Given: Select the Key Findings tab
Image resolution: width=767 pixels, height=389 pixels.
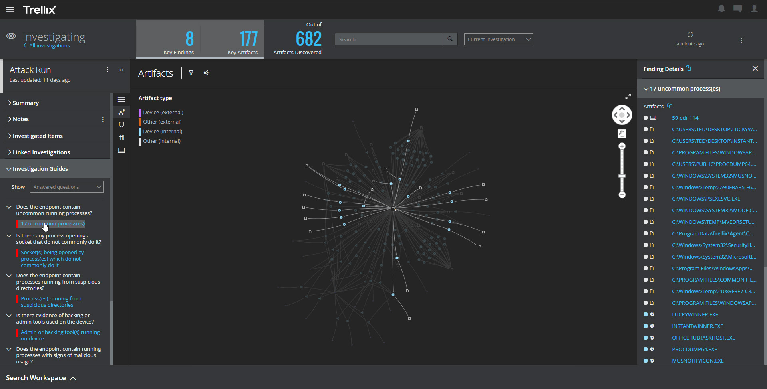Looking at the screenshot, I should [x=179, y=40].
